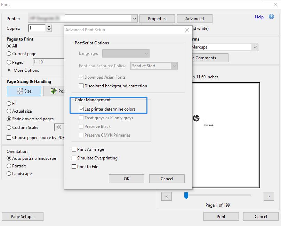Cancel the Advanced Print Setup dialog

[167, 179]
